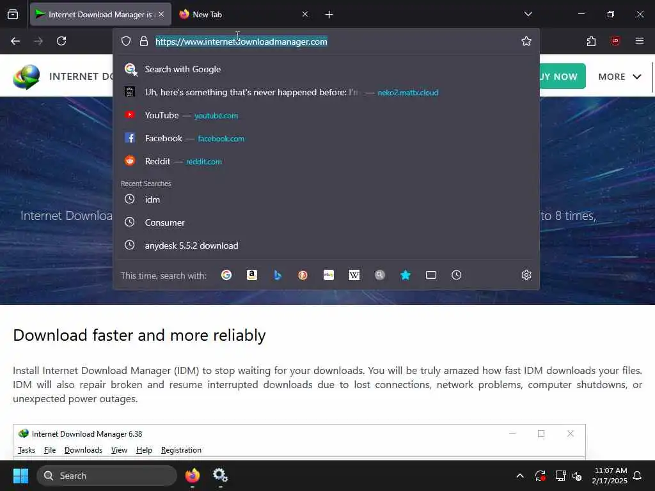Bookmark this page with star icon

(526, 41)
